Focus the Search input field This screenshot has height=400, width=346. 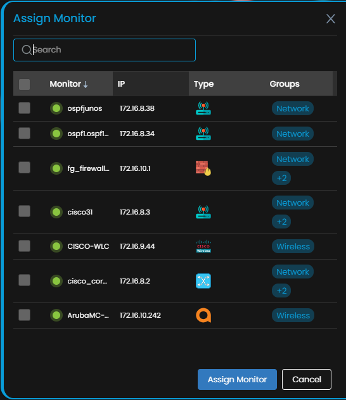click(105, 50)
